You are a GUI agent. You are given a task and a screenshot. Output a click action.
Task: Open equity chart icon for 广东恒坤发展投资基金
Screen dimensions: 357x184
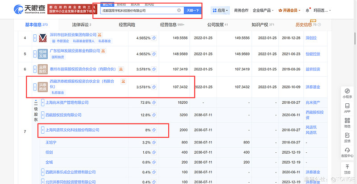pyautogui.click(x=103, y=51)
